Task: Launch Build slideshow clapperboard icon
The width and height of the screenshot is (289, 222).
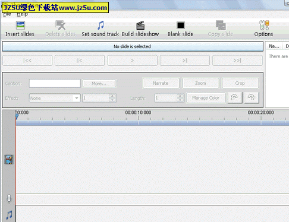Action: [140, 26]
